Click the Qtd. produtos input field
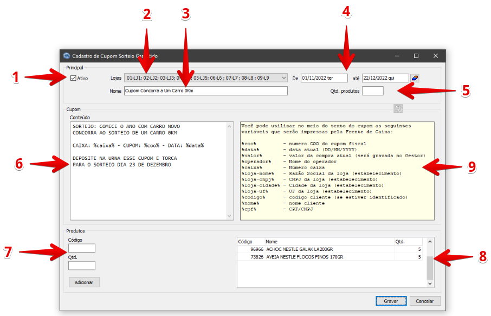This screenshot has width=491, height=316. tap(373, 91)
